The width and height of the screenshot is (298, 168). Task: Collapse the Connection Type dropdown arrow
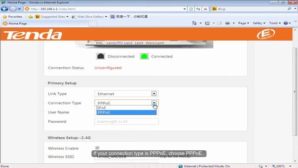click(x=154, y=103)
